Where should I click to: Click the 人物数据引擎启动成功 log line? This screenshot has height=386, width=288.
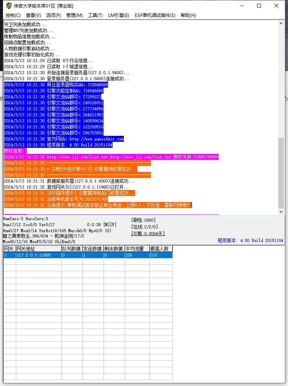(30, 49)
